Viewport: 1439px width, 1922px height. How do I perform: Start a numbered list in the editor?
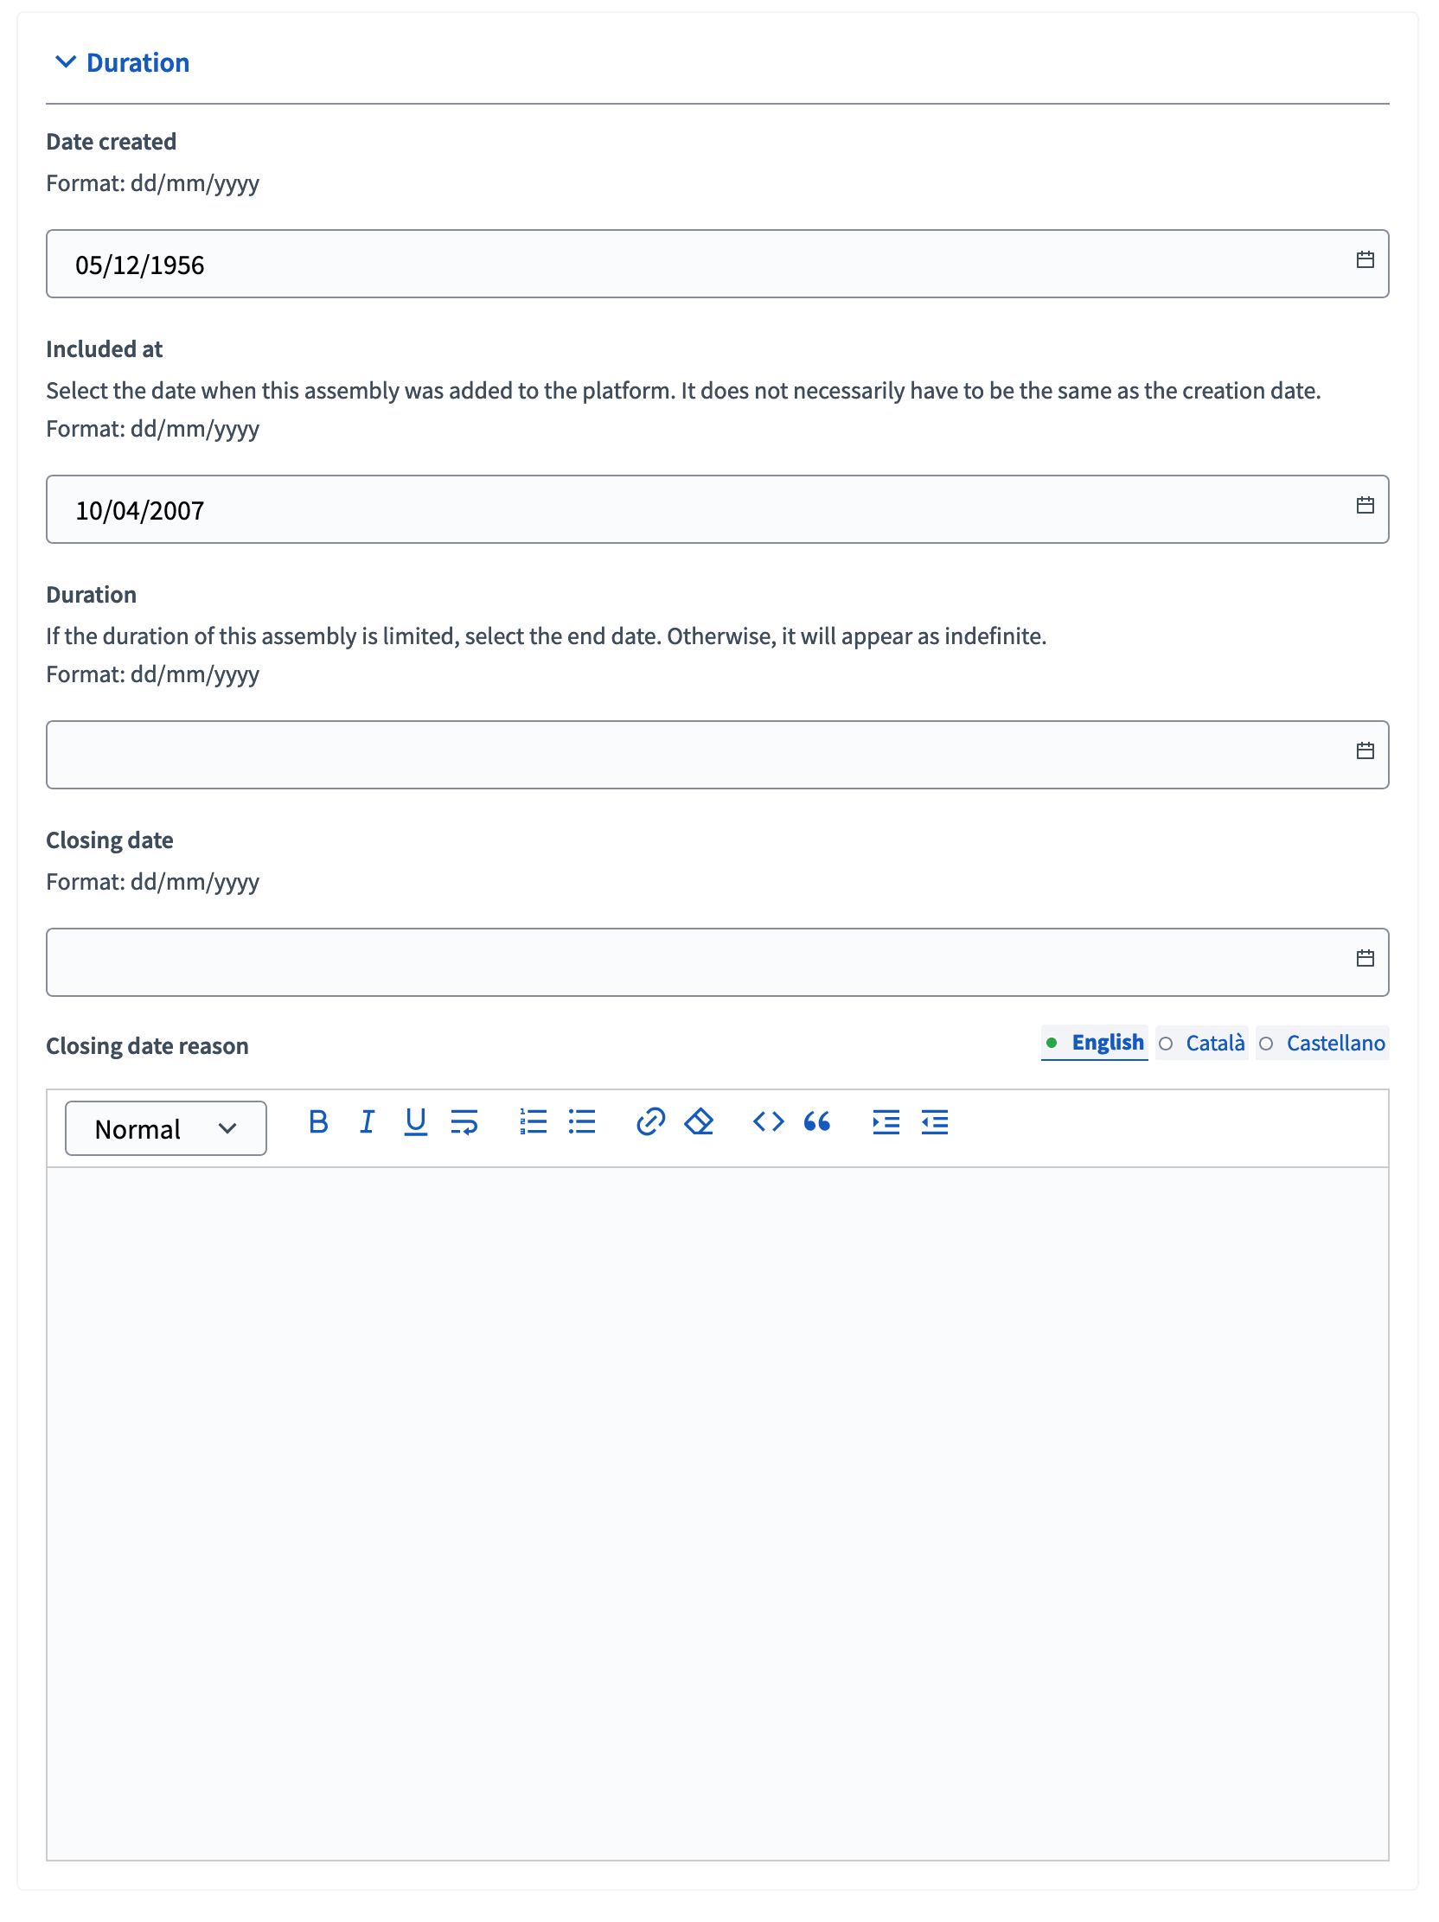(x=533, y=1121)
